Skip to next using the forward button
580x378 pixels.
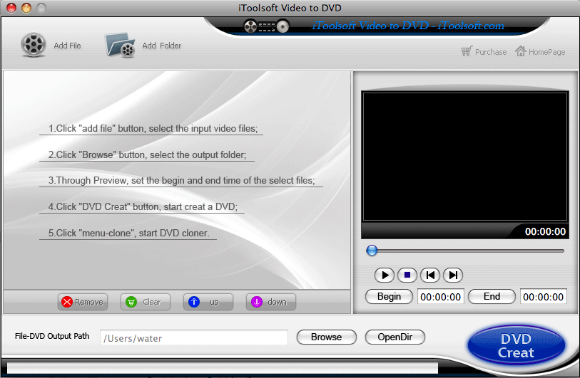point(452,275)
